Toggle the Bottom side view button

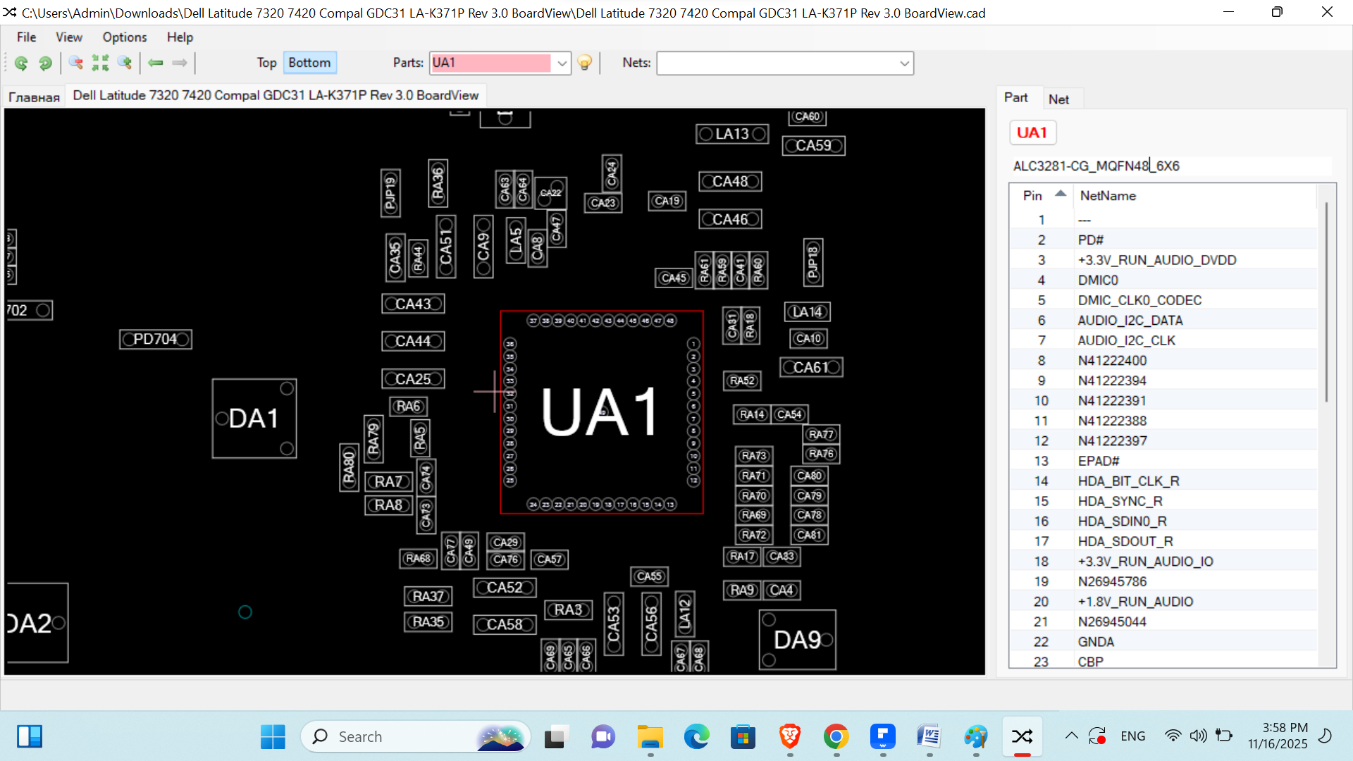[309, 63]
